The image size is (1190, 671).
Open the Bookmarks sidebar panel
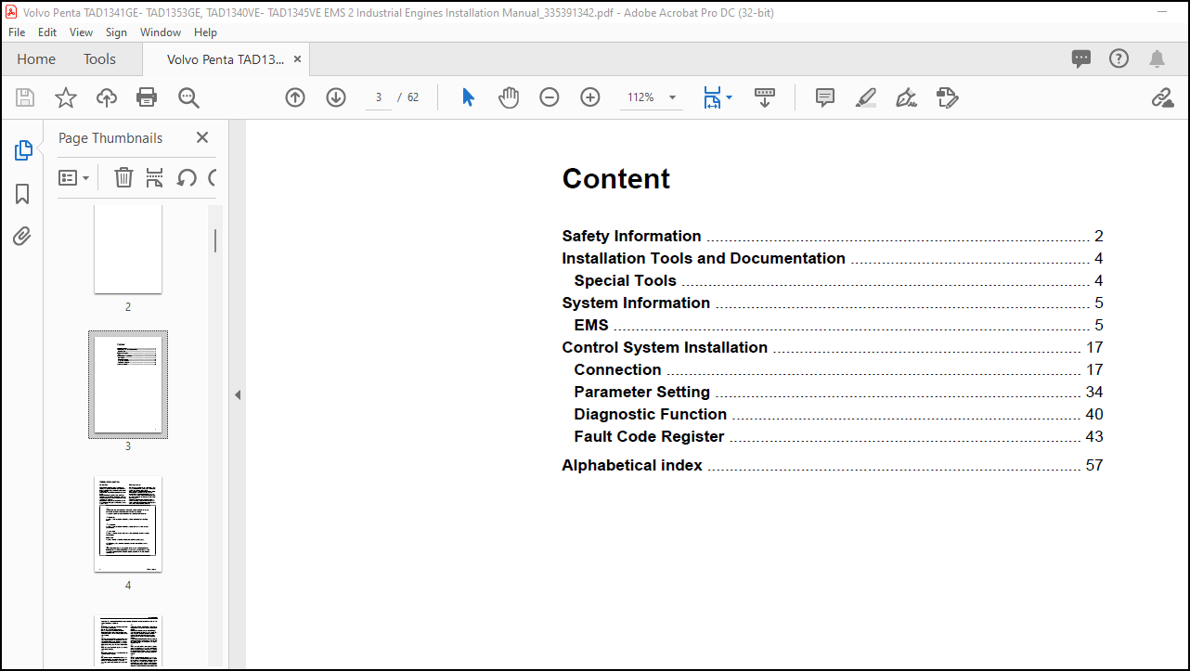[x=23, y=194]
